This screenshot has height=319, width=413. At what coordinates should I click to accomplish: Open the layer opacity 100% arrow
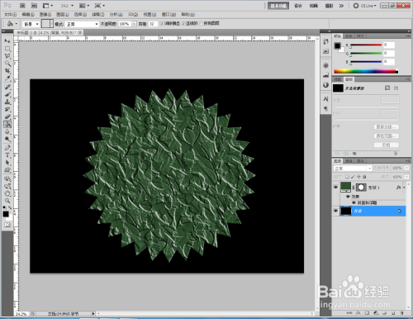coord(407,168)
